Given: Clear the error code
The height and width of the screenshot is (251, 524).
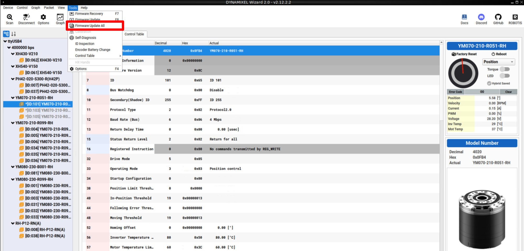Looking at the screenshot, I should [x=508, y=92].
